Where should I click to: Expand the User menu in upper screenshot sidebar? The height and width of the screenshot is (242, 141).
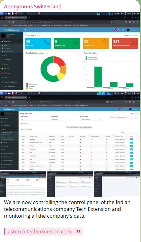click(x=12, y=55)
